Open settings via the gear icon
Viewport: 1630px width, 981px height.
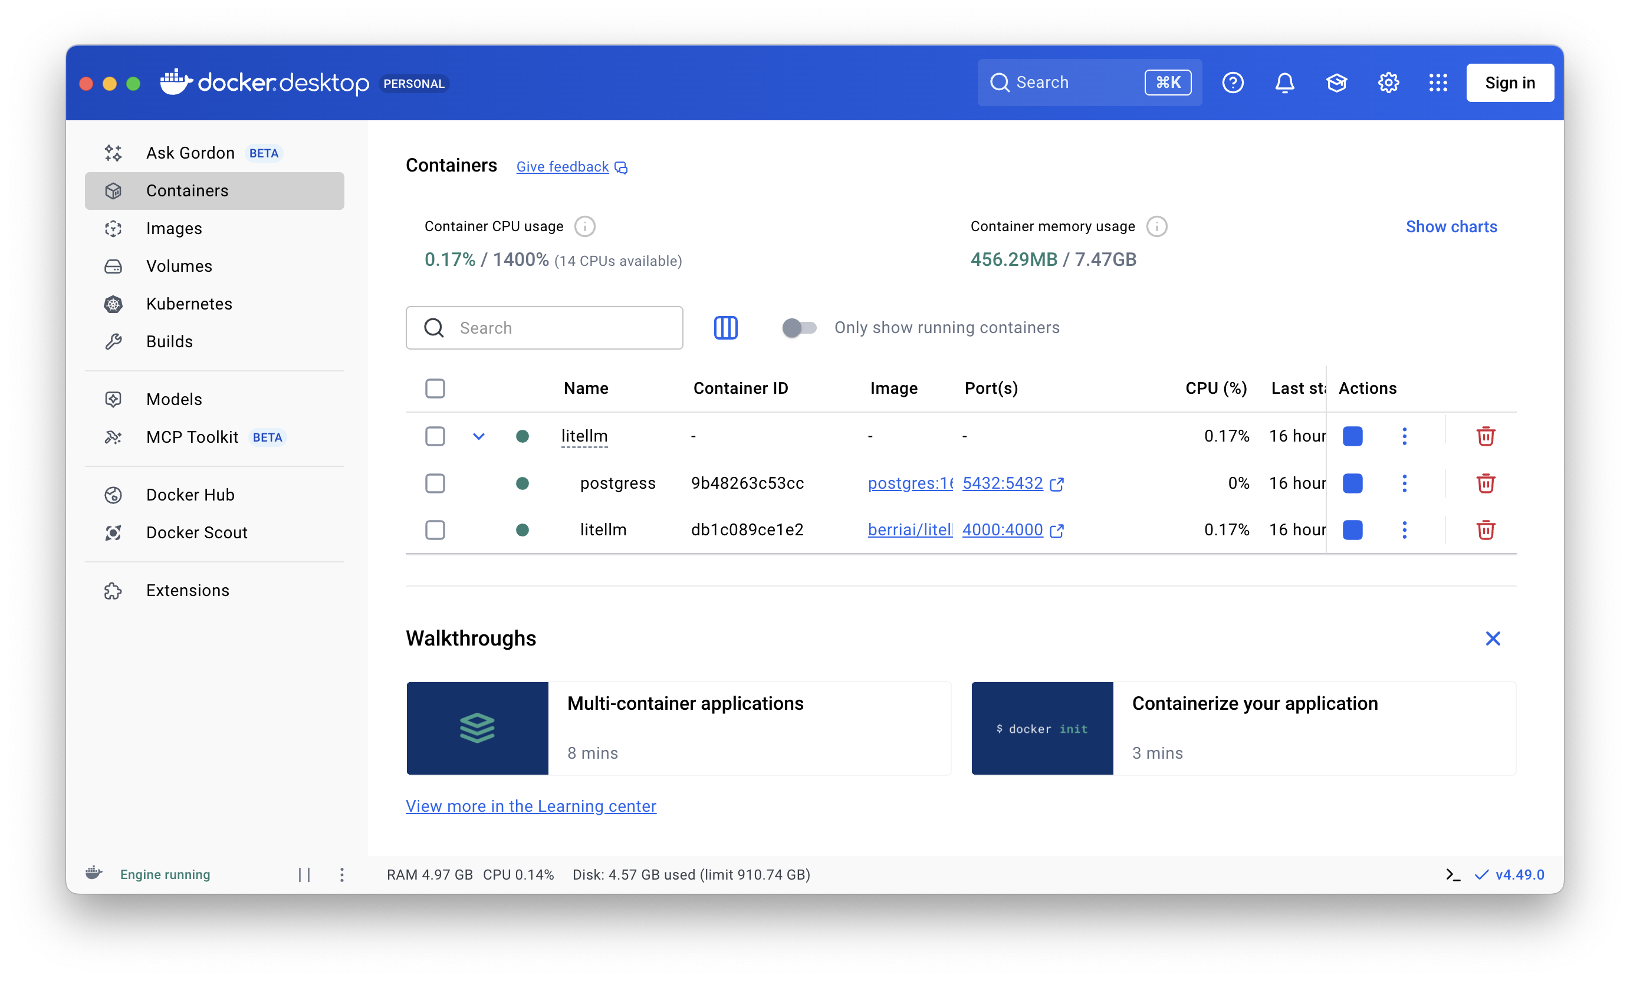(x=1387, y=83)
